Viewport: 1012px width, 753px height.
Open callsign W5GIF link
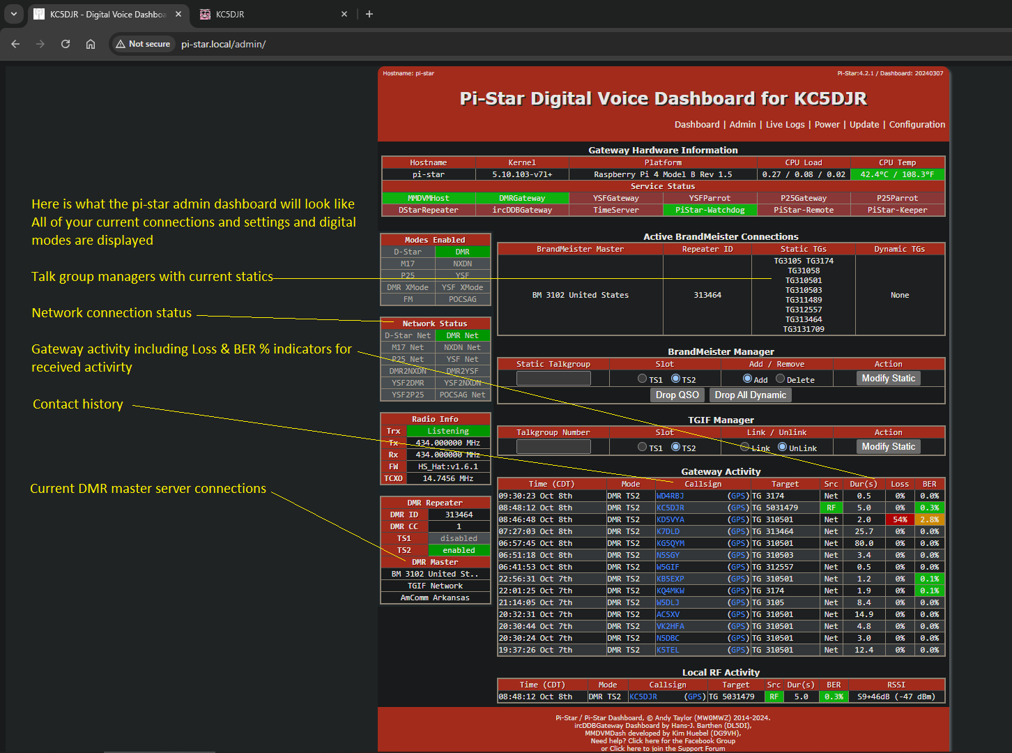coord(668,568)
